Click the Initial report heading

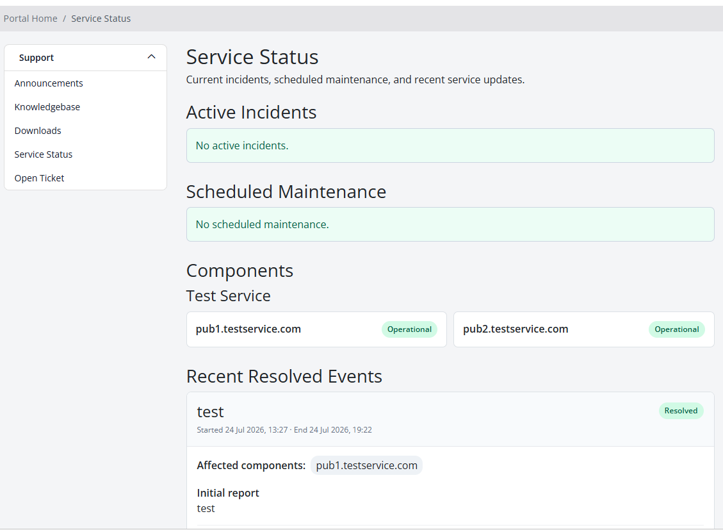228,493
